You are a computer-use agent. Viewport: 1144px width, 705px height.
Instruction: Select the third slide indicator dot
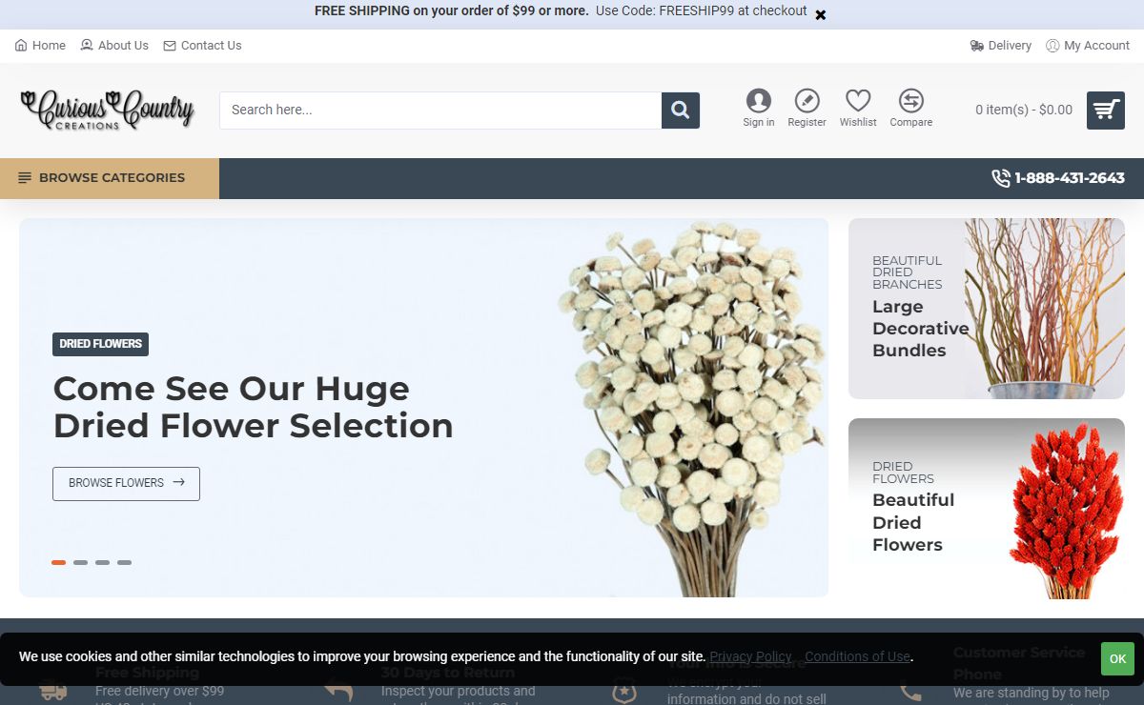tap(102, 562)
